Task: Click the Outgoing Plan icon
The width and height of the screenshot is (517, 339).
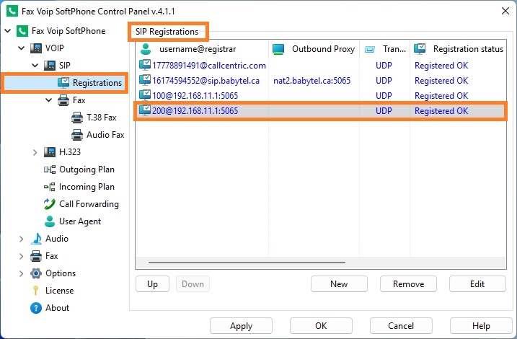Action: click(x=50, y=169)
